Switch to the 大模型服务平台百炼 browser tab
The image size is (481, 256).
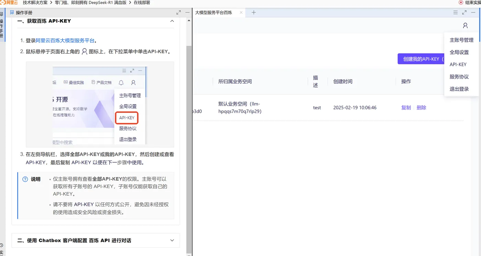(214, 13)
